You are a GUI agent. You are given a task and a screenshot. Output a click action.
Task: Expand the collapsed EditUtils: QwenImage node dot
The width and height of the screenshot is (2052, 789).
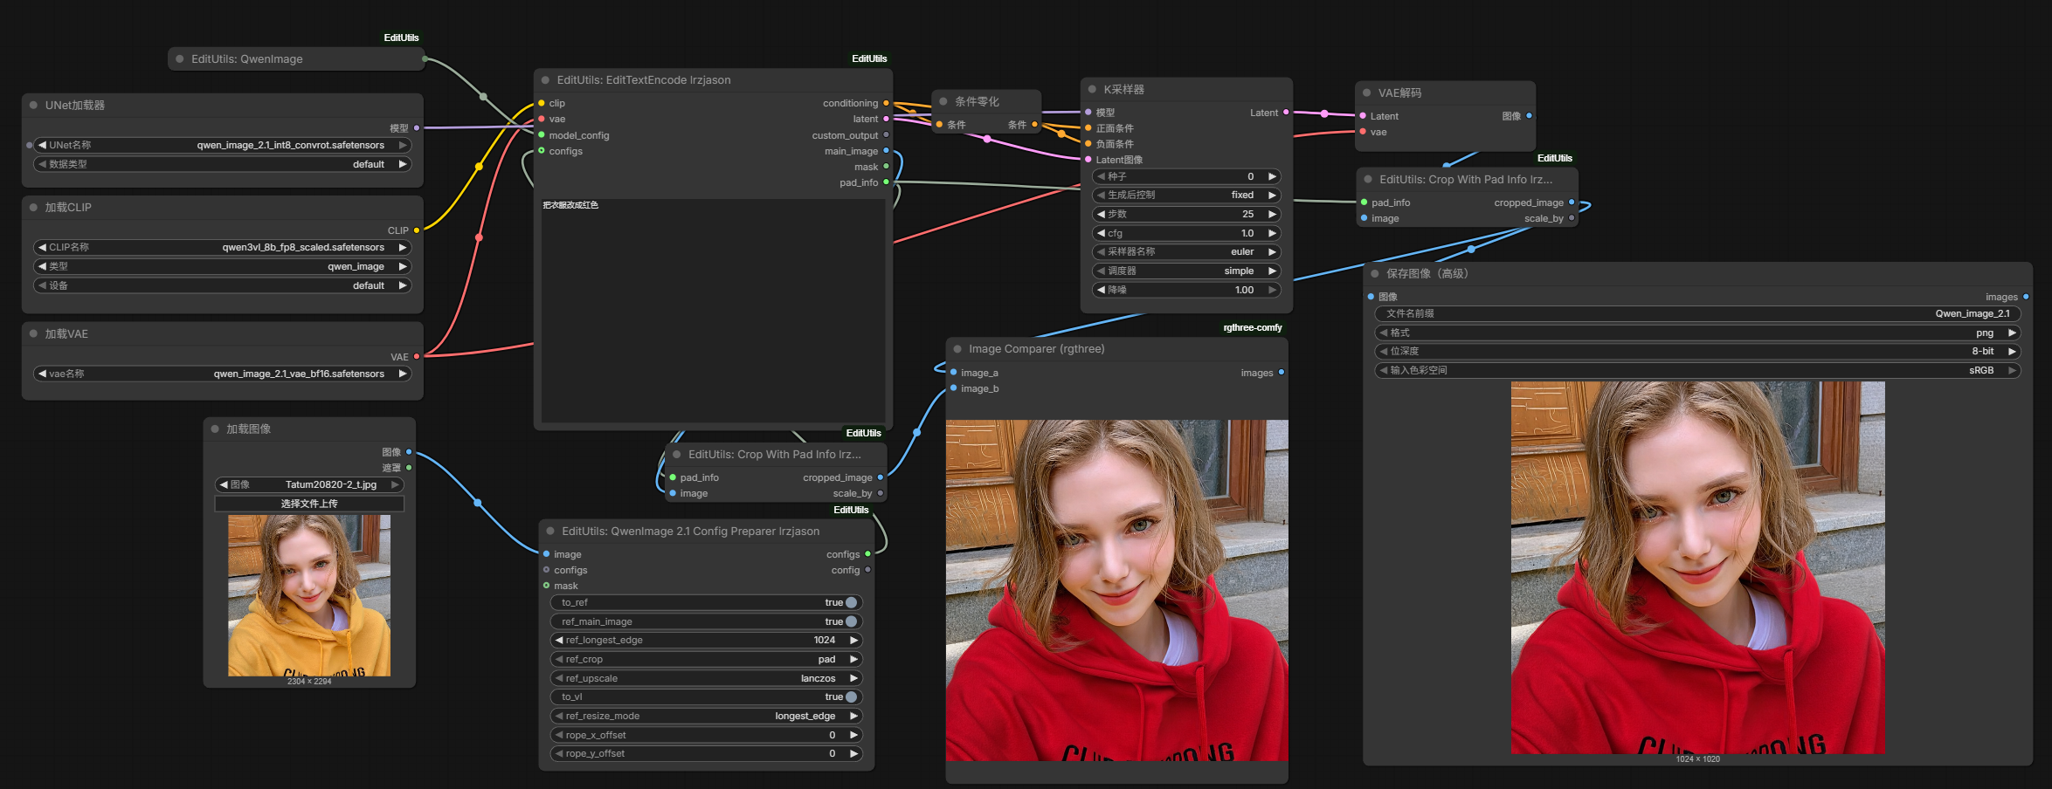point(180,58)
